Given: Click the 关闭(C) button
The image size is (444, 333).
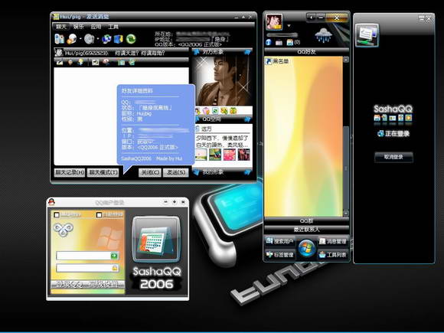Looking at the screenshot, I should coord(150,172).
